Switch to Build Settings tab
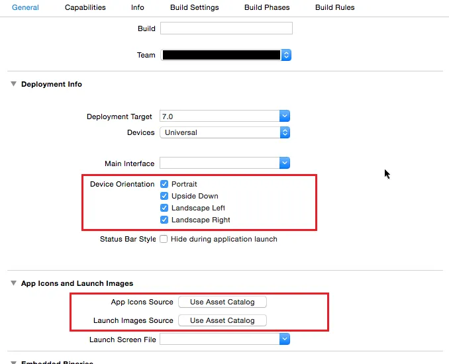 195,7
